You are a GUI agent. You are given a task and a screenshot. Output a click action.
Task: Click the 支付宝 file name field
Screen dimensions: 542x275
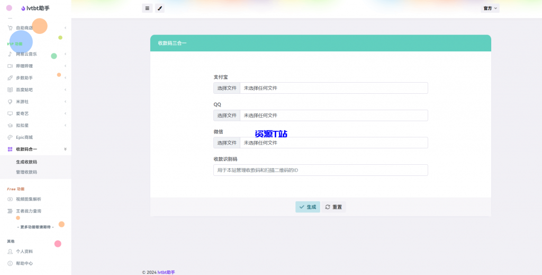coord(334,88)
